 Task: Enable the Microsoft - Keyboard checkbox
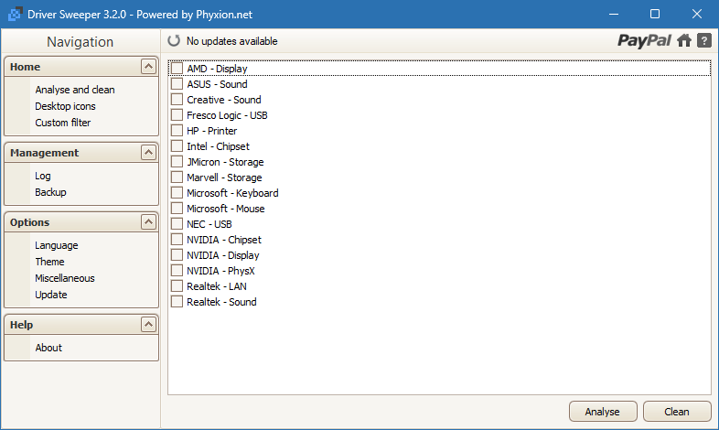point(177,193)
